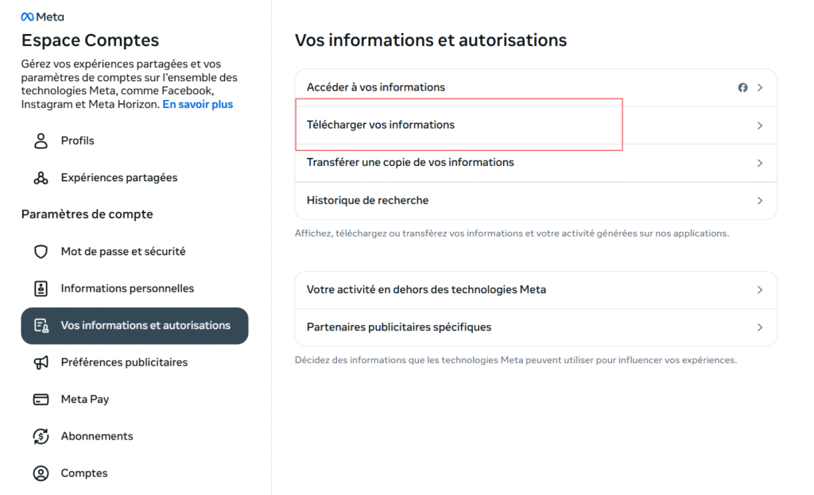The width and height of the screenshot is (814, 495).
Task: Open Transférer une copie chevron arrow
Action: point(760,163)
